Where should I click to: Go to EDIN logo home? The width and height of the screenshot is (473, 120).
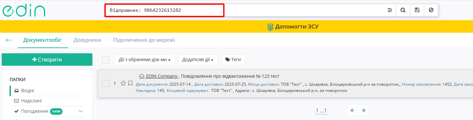tap(24, 10)
